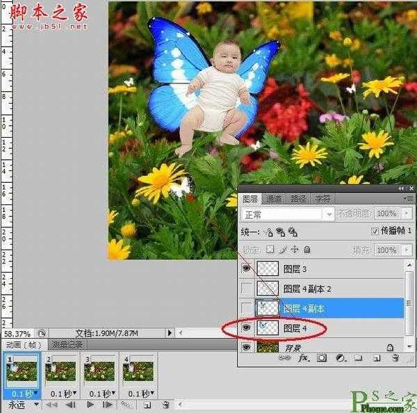Delete layer using trash icon

pos(394,359)
